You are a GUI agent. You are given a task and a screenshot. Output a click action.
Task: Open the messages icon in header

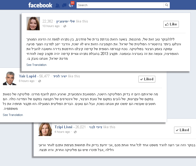pos(64,5)
